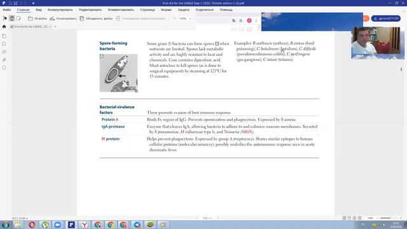
Task: Open the Конвертировать tab
Action: (x=60, y=10)
